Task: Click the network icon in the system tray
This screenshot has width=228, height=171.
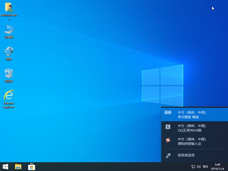Action: (193, 167)
